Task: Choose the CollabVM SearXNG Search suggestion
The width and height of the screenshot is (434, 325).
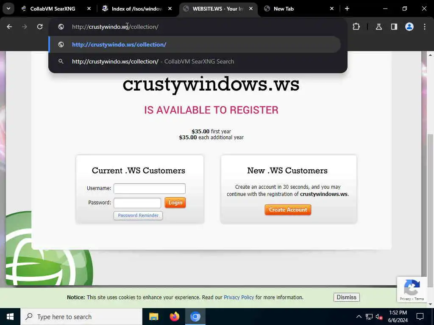Action: [x=195, y=61]
